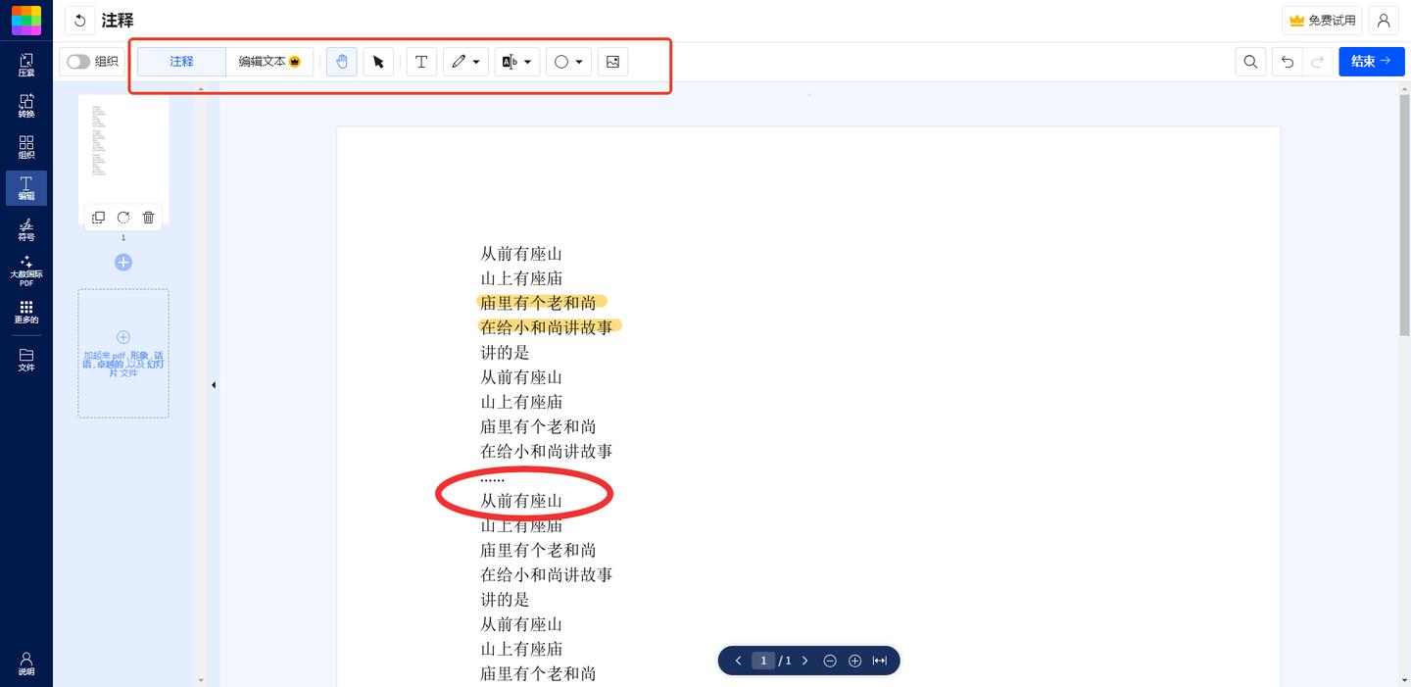This screenshot has height=687, width=1411.
Task: Duplicate the page from the thumbnail toolbar
Action: (x=98, y=218)
